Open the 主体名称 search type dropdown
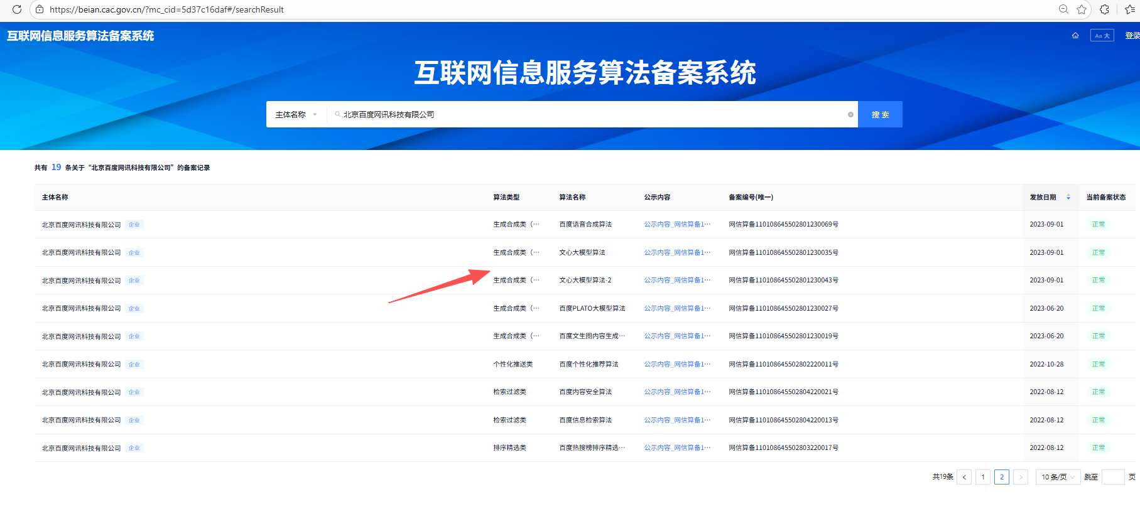The image size is (1140, 509). click(296, 115)
